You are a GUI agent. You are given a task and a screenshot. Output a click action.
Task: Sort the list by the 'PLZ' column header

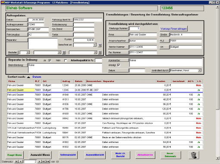38,81
